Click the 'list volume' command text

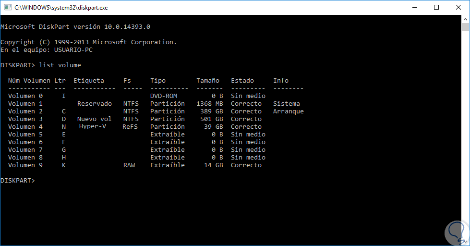tap(60, 65)
